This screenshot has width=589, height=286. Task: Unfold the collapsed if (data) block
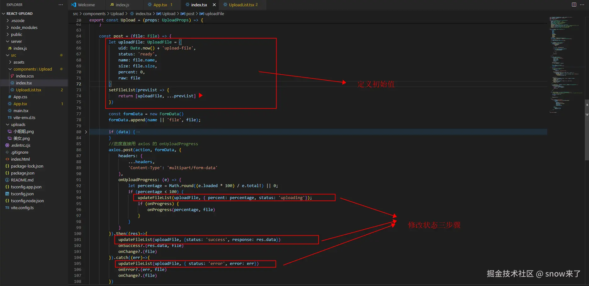86,132
